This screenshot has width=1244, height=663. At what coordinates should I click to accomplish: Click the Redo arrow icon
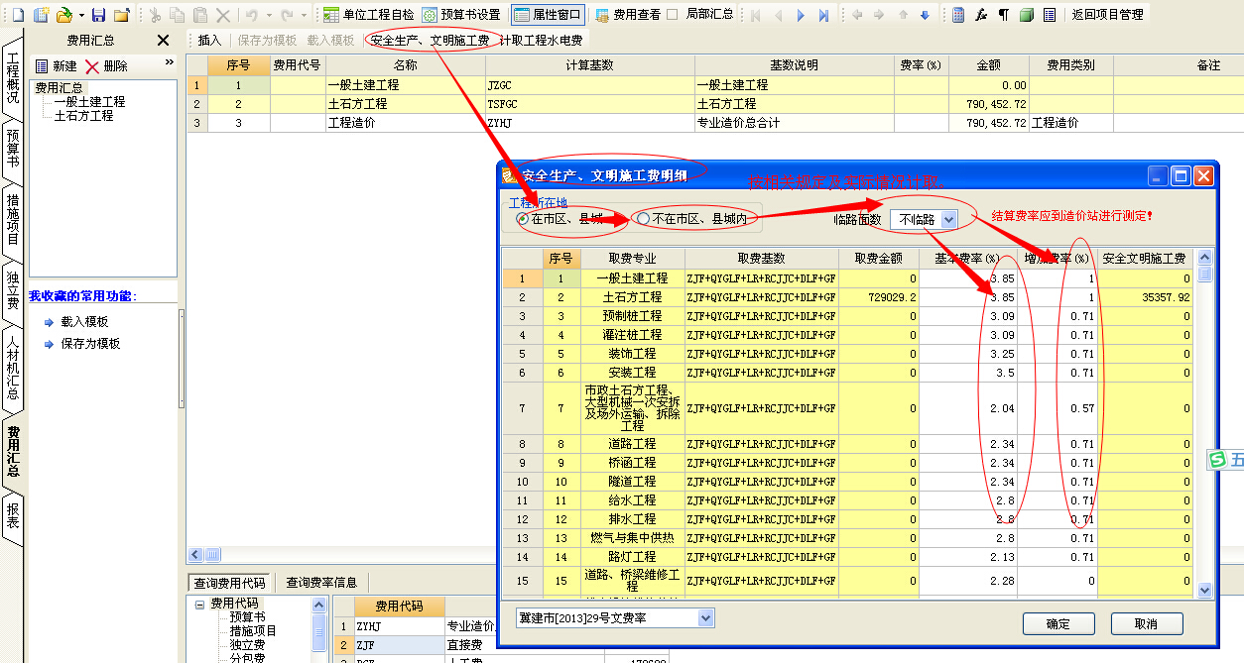pos(287,15)
